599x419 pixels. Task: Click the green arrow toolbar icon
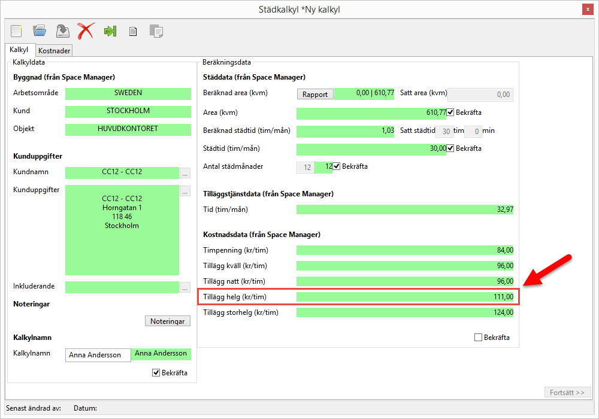click(x=110, y=31)
